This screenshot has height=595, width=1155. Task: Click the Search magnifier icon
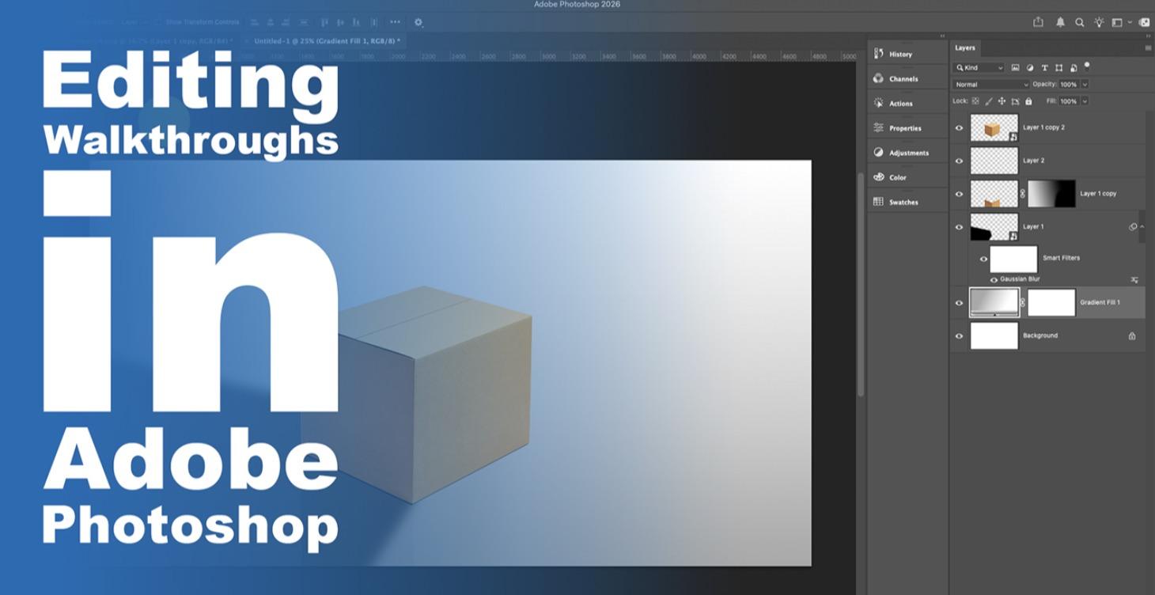pos(1079,22)
